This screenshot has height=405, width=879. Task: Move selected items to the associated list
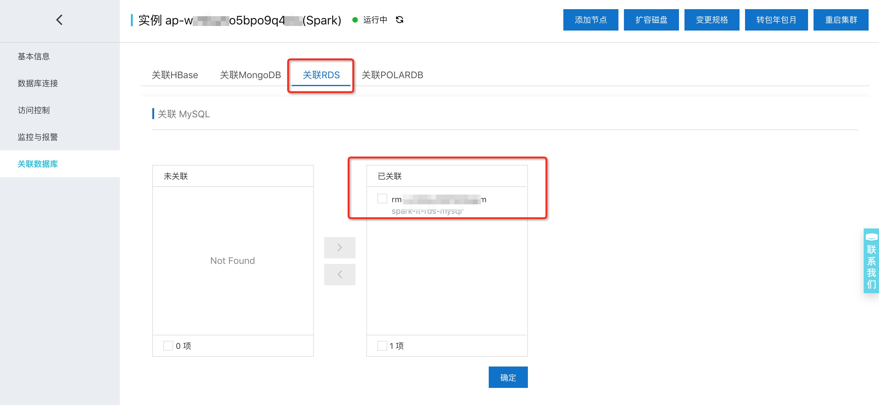(339, 247)
